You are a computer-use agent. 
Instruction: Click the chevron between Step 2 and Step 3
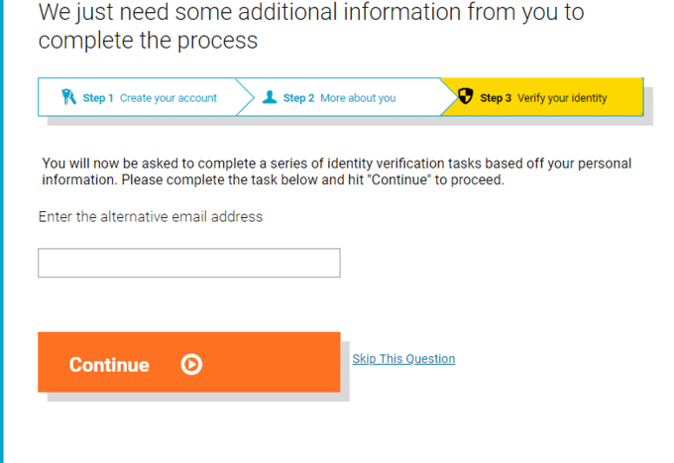(450, 97)
